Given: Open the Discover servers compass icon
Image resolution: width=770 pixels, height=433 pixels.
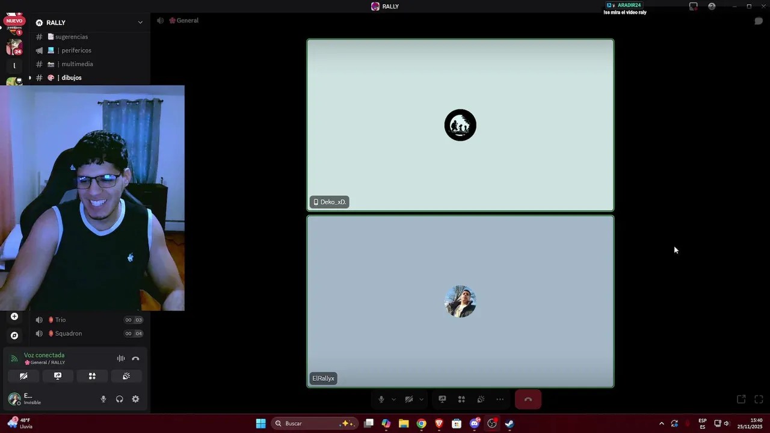Looking at the screenshot, I should [x=14, y=336].
